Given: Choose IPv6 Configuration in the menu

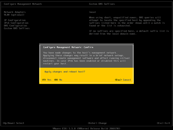Looking at the screenshot, I should click(x=16, y=23).
